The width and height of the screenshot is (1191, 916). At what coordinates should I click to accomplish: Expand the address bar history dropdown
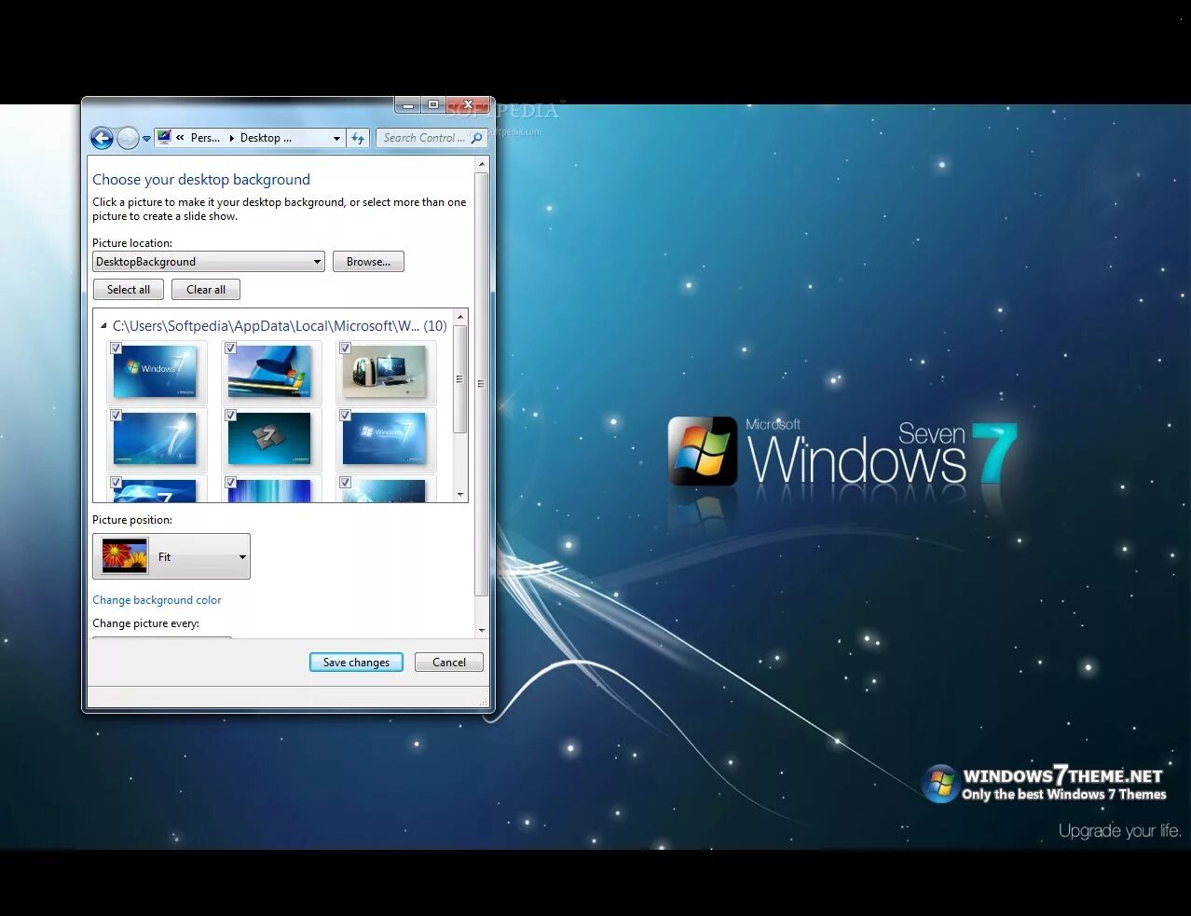click(336, 138)
